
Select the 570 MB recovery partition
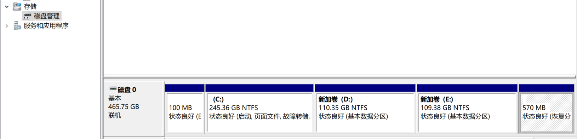click(x=547, y=113)
